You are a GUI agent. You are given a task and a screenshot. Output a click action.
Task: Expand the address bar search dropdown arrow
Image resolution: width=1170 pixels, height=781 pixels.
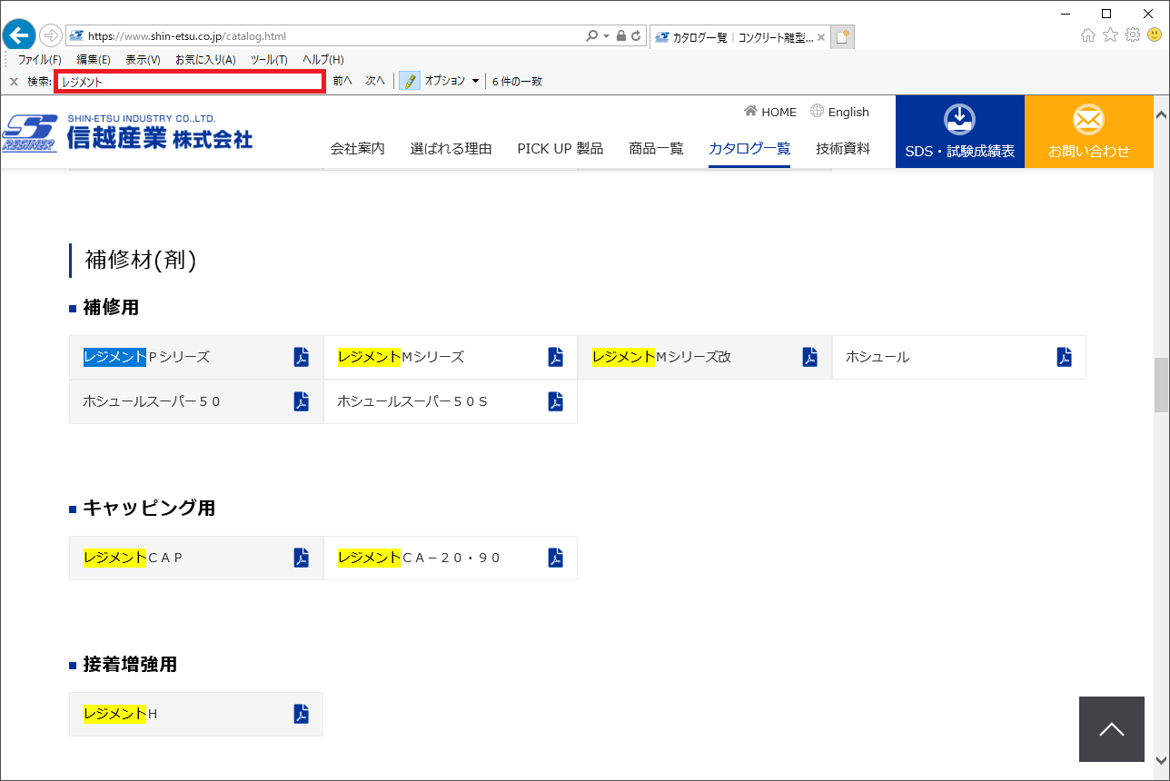(606, 36)
